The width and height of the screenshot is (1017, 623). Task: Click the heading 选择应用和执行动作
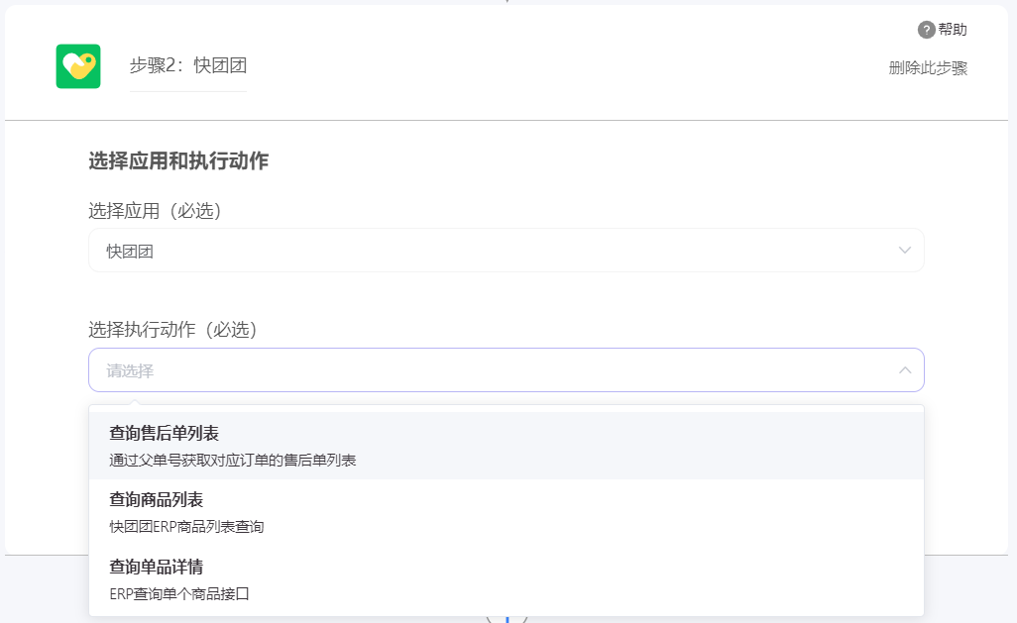[178, 160]
